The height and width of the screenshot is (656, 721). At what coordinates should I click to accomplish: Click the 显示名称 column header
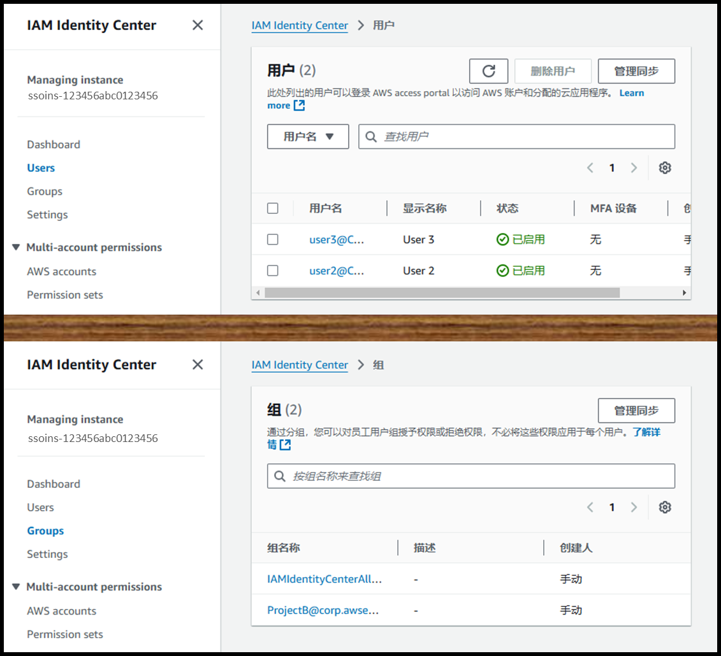(x=425, y=208)
